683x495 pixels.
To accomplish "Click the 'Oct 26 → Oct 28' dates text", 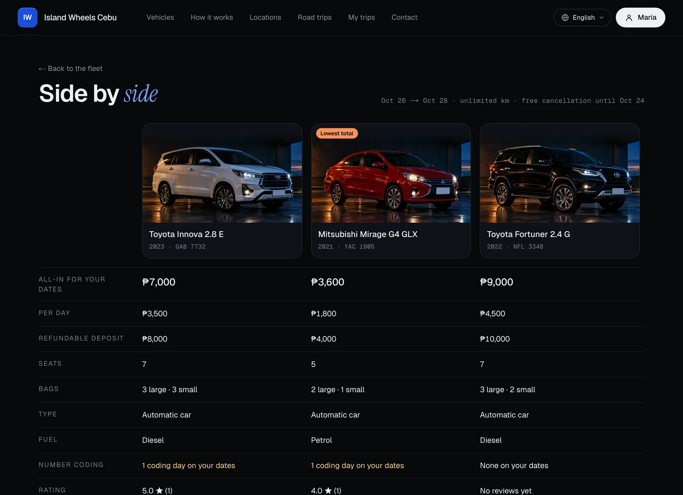I will tap(414, 101).
